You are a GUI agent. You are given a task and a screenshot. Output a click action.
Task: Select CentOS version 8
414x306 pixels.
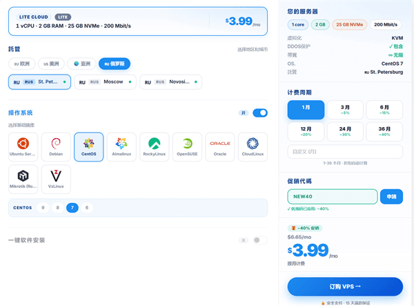click(57, 208)
